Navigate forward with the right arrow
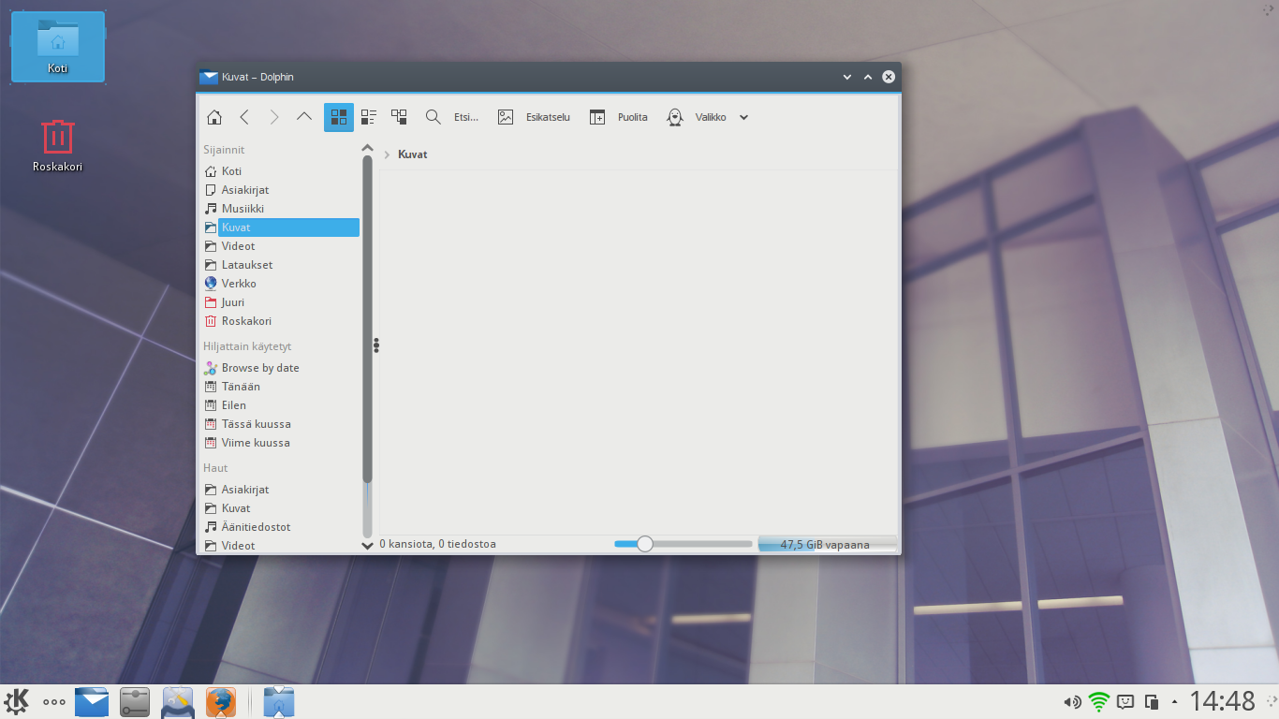 pos(274,117)
